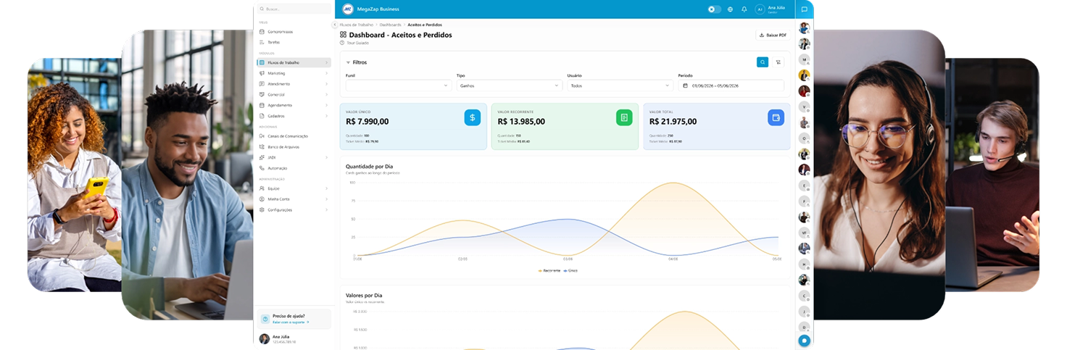
Task: Open the Período date range field
Action: click(x=731, y=86)
